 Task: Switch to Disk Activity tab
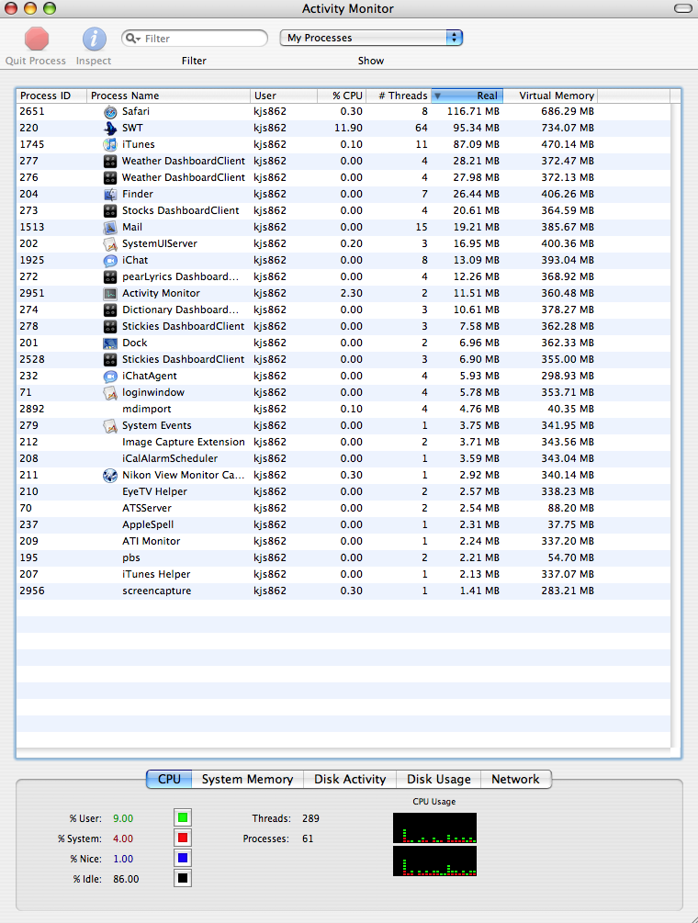click(350, 779)
